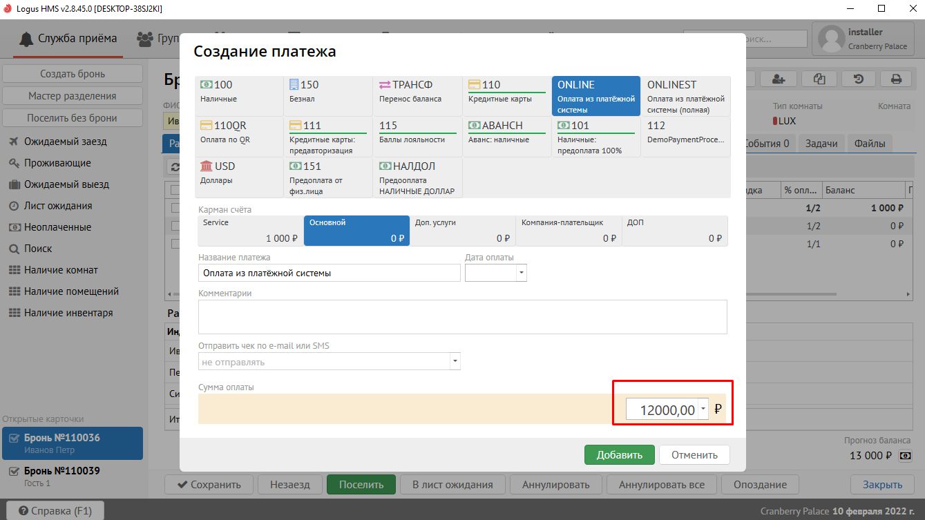Choose the 150 Безнал payment method
The image size is (925, 520).
pos(328,92)
